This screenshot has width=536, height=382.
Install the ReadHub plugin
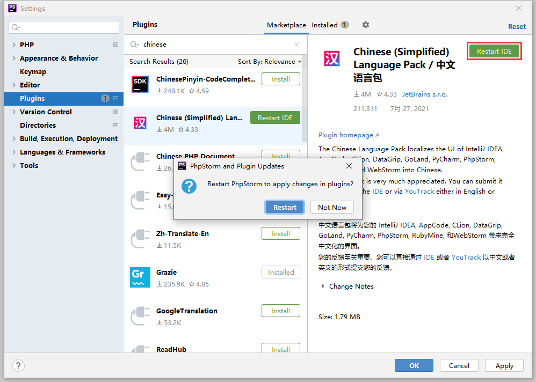point(281,348)
